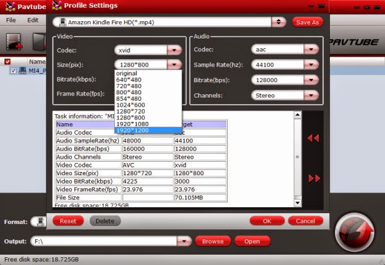Click the Reset button

click(68, 221)
